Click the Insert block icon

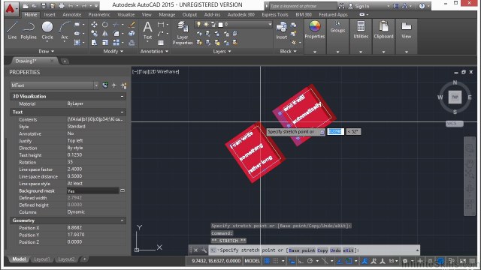click(281, 30)
